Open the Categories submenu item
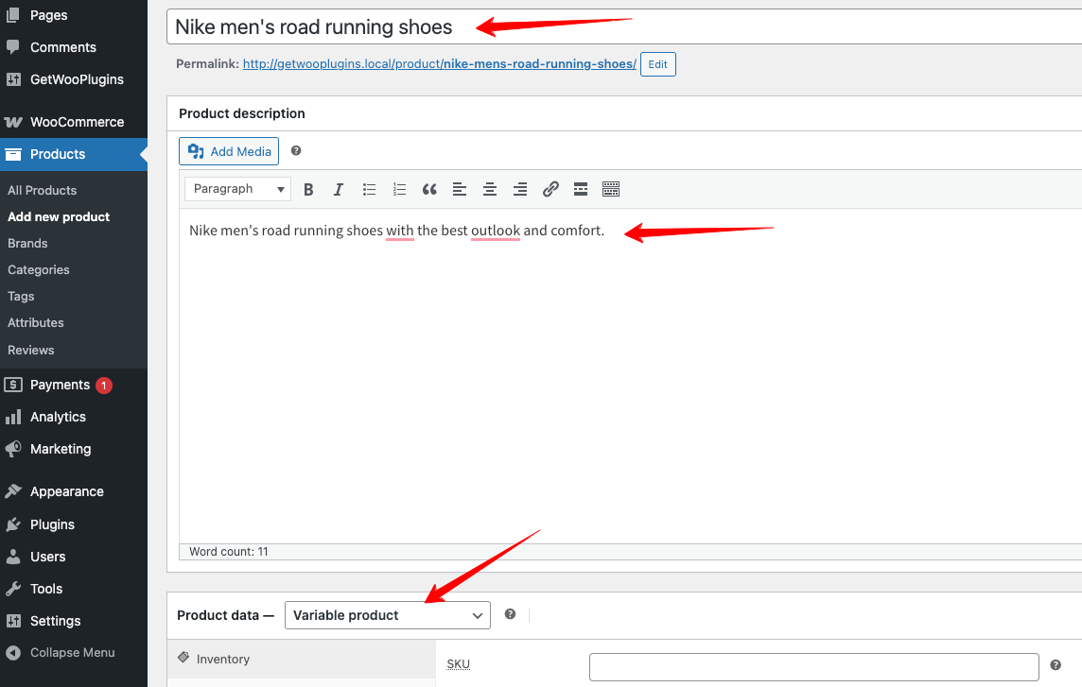The image size is (1082, 687). [x=39, y=269]
